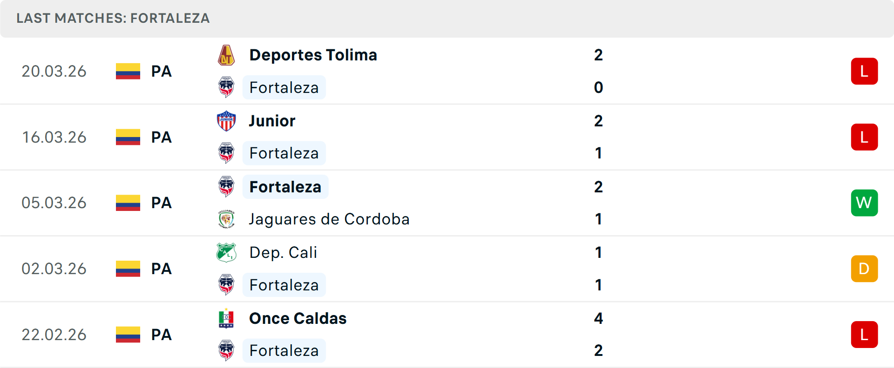The width and height of the screenshot is (894, 368).
Task: Click Colombia flag on the 22.02.26 row
Action: [128, 335]
